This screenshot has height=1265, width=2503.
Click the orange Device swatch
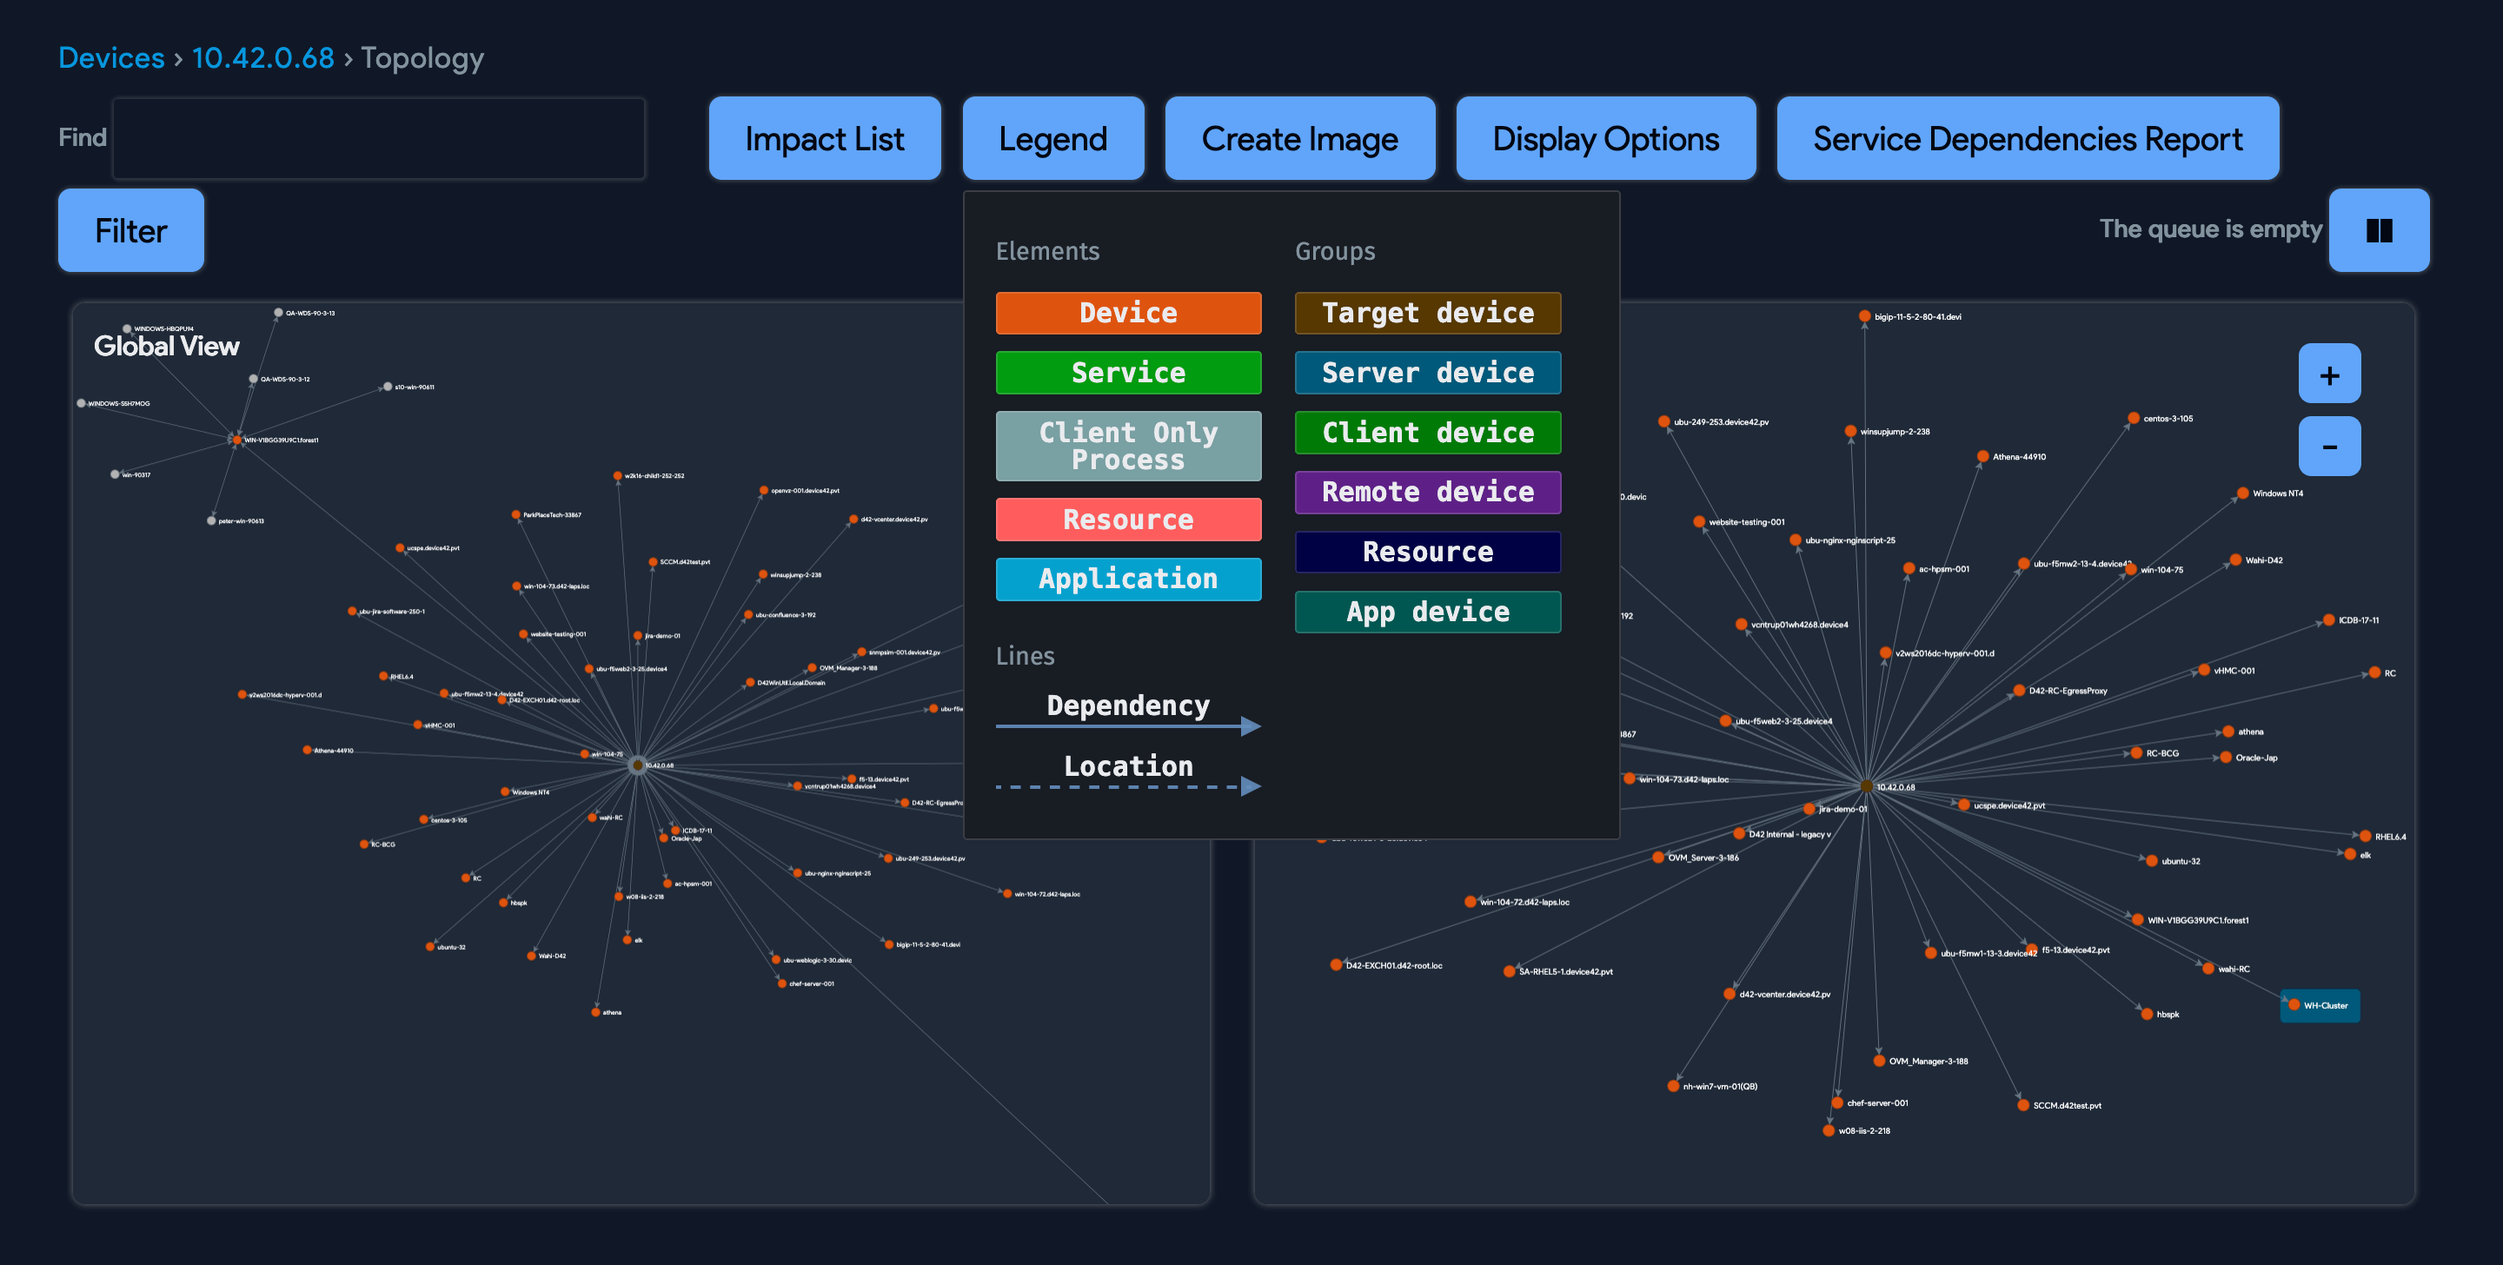1128,313
